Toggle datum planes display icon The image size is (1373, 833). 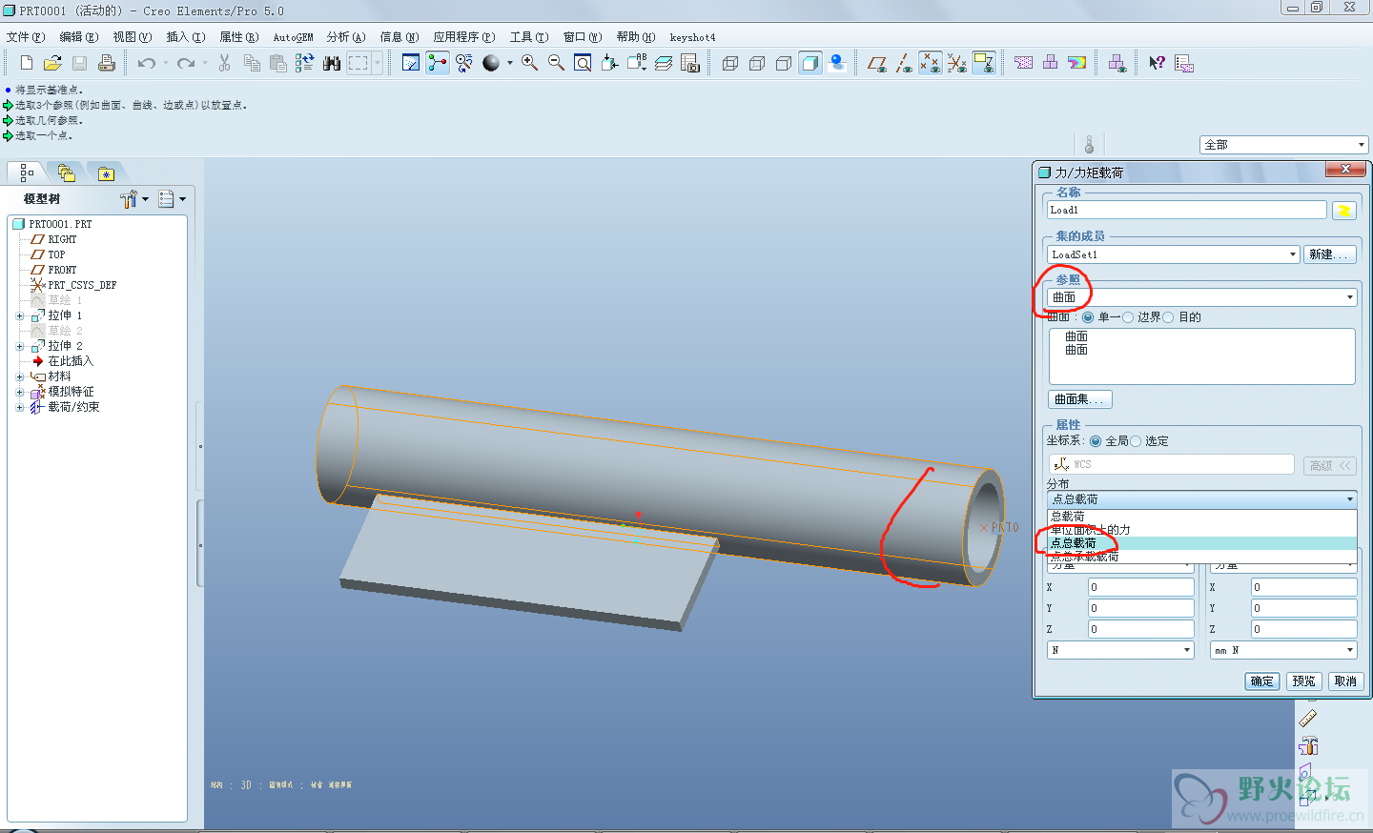click(x=877, y=63)
